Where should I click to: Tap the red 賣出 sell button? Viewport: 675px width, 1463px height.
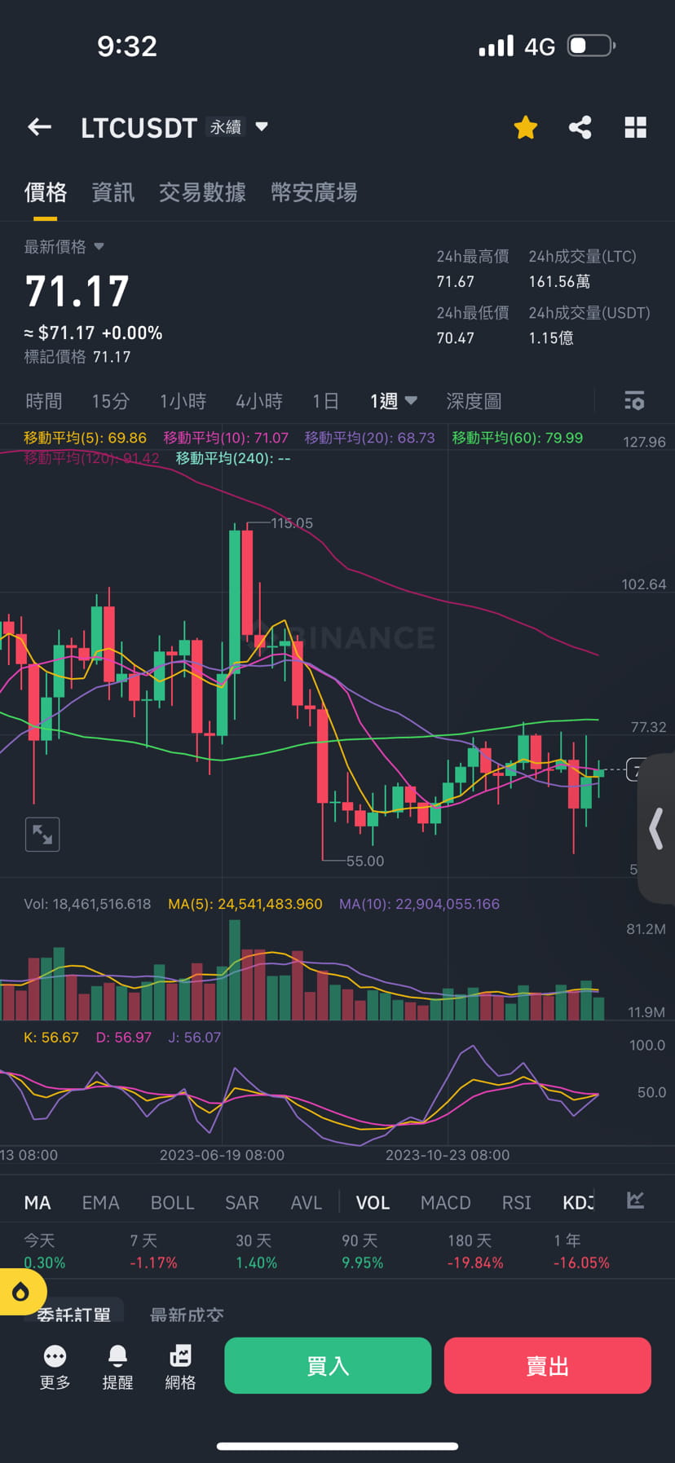click(x=547, y=1366)
